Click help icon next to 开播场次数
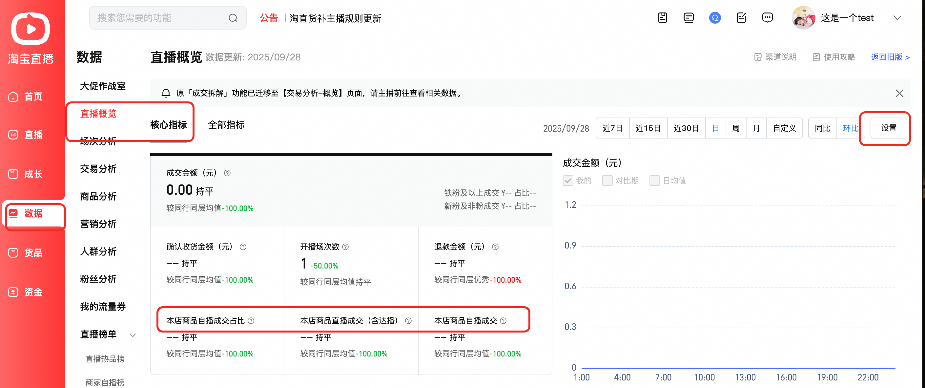The height and width of the screenshot is (388, 925). (345, 247)
